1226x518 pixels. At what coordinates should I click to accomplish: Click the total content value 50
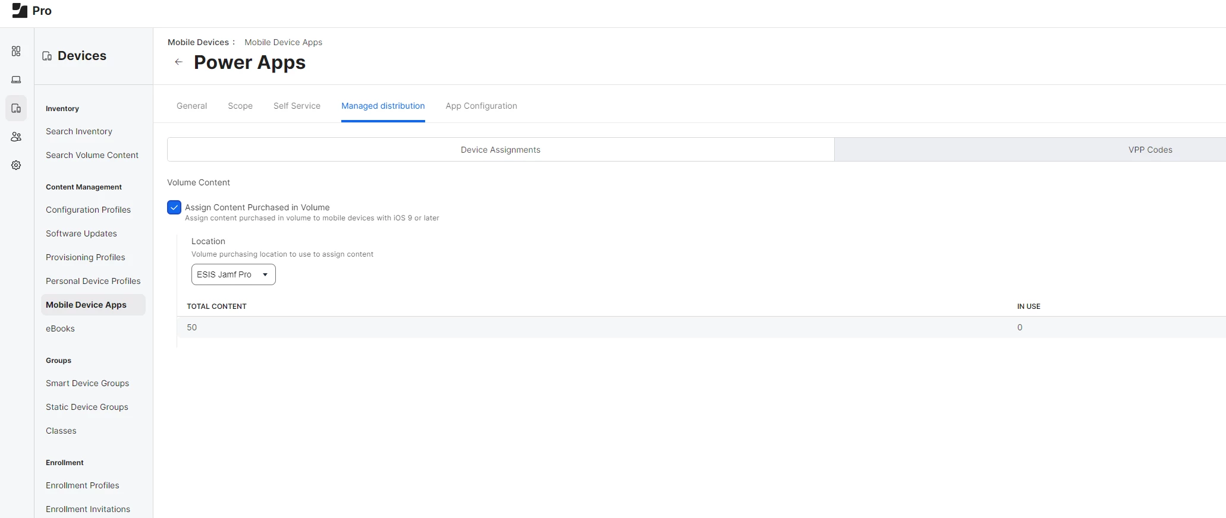click(x=191, y=327)
